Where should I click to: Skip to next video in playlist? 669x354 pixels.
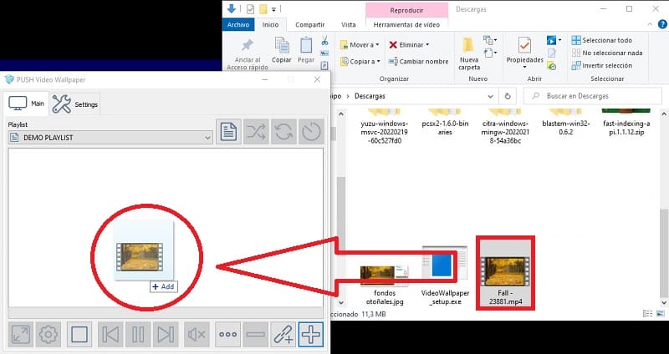(x=166, y=335)
